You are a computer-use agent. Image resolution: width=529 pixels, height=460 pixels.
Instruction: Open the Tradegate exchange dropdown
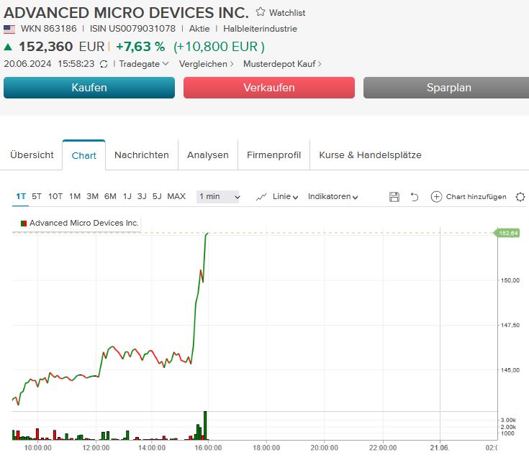[x=144, y=64]
